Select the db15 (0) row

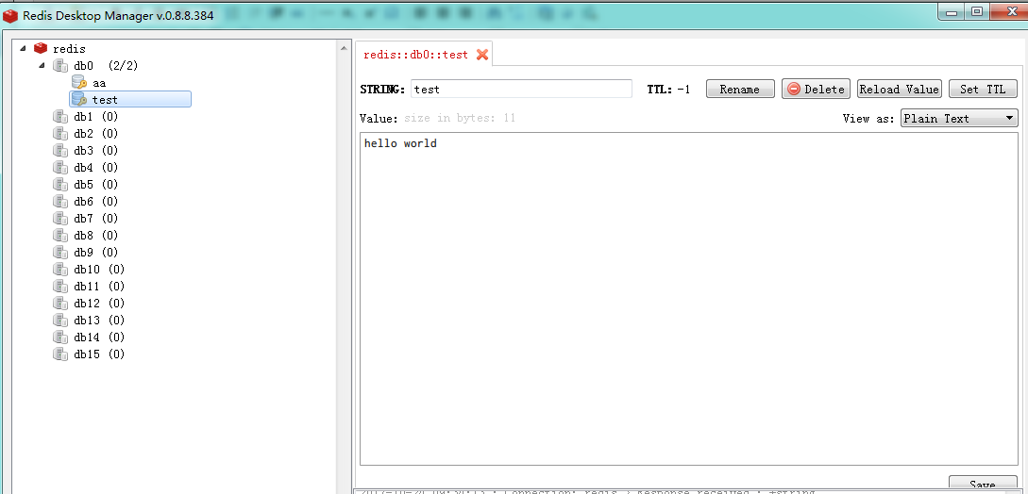coord(99,354)
